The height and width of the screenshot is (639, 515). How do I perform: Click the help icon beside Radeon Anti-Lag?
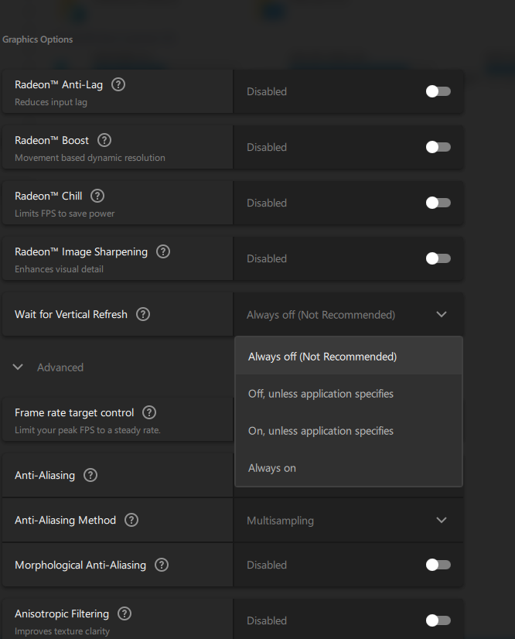coord(118,84)
